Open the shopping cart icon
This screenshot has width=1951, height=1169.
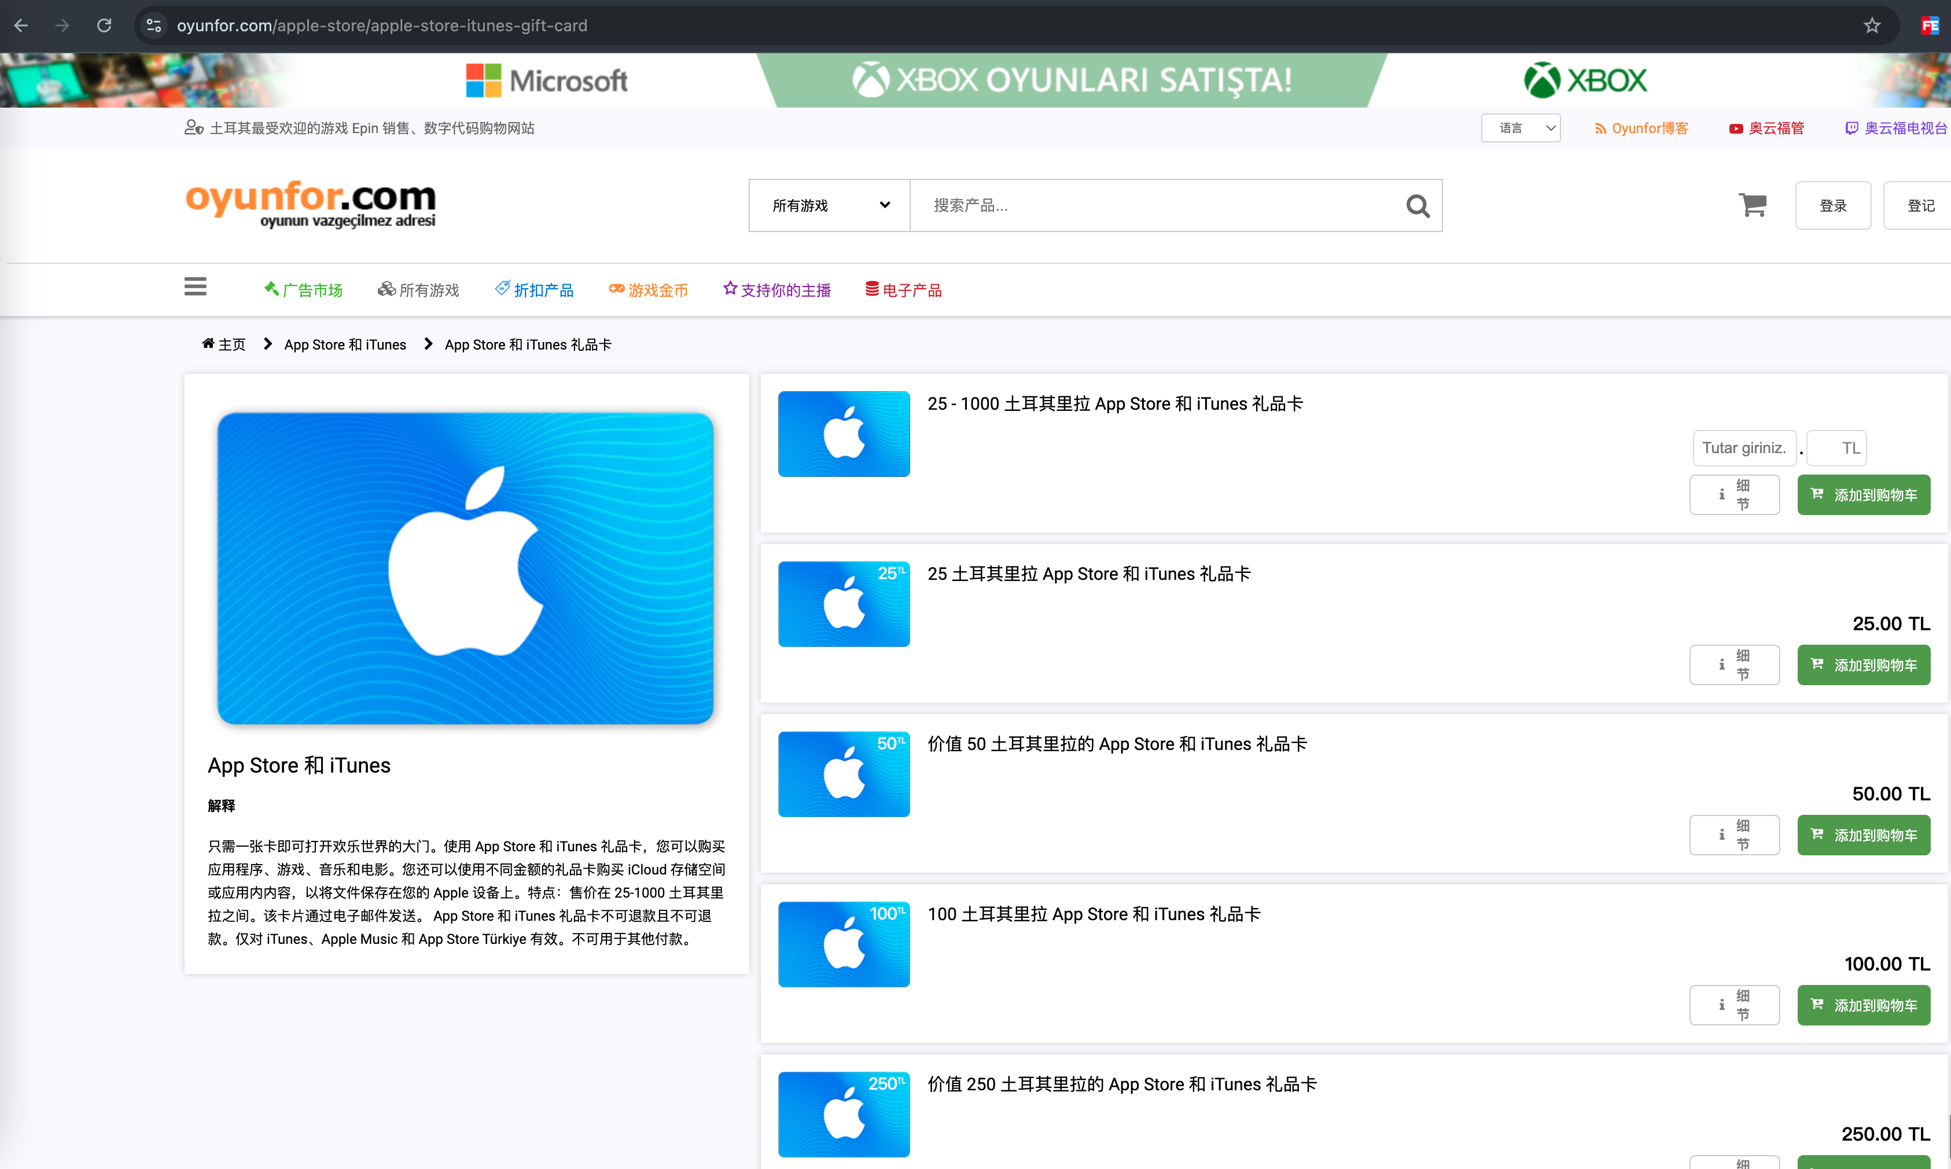pyautogui.click(x=1753, y=205)
